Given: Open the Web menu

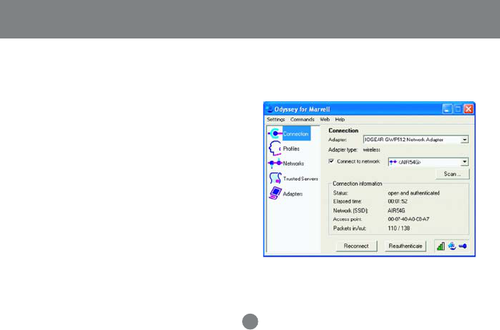Looking at the screenshot, I should tap(324, 119).
